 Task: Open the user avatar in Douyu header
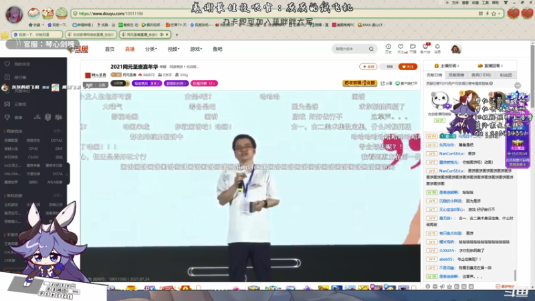(x=456, y=49)
